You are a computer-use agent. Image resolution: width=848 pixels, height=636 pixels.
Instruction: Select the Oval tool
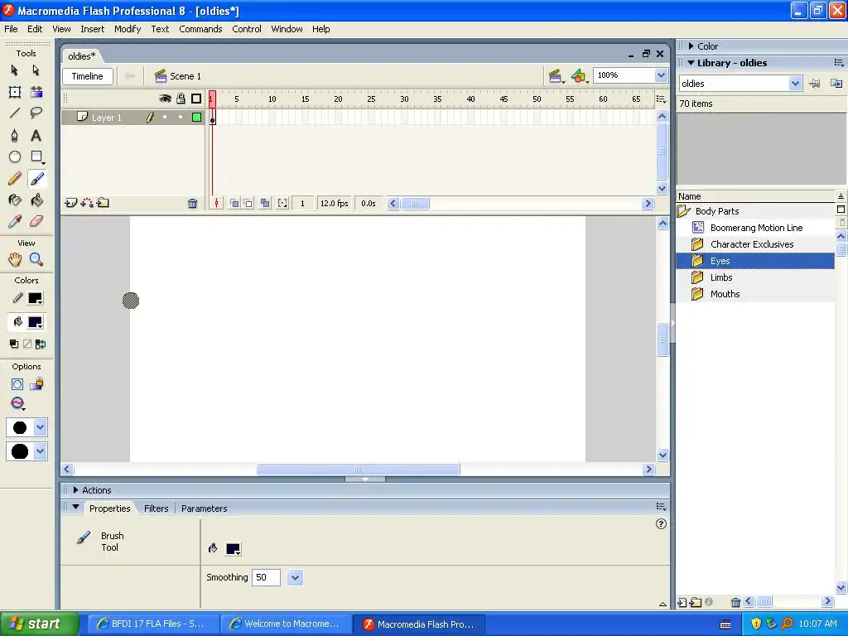[15, 157]
